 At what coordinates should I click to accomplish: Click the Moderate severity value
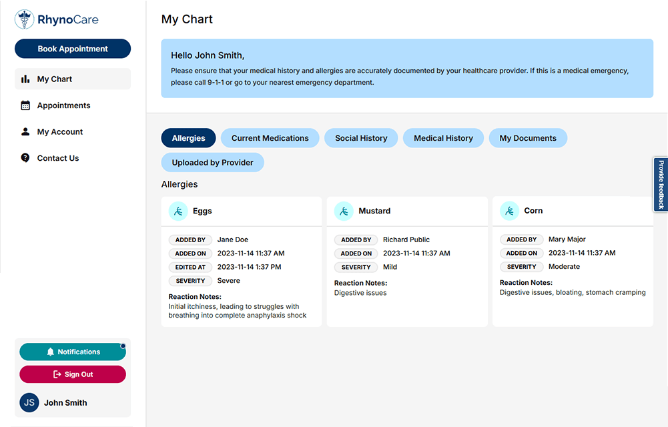coord(564,266)
